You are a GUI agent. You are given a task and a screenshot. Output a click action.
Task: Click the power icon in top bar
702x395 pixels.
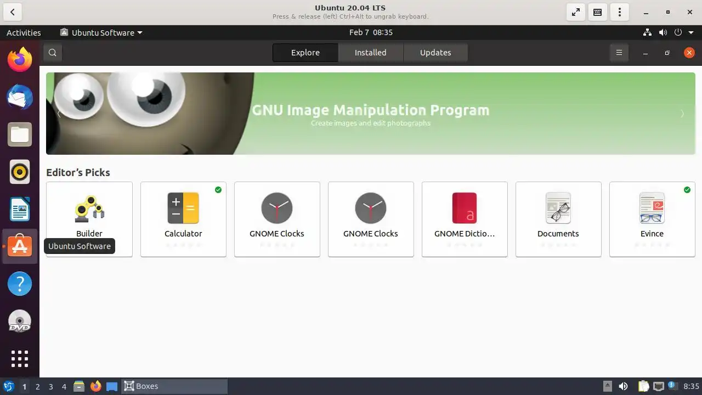tap(678, 32)
